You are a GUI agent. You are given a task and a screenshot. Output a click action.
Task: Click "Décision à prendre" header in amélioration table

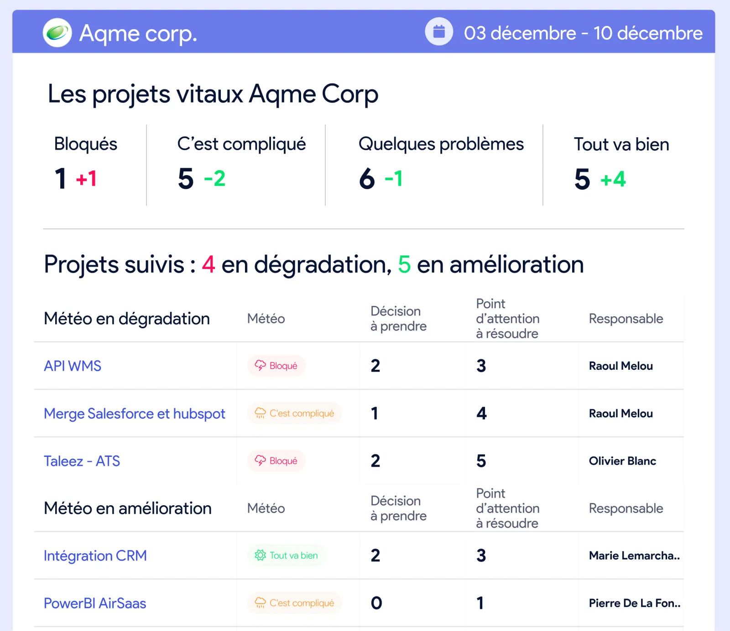point(398,508)
